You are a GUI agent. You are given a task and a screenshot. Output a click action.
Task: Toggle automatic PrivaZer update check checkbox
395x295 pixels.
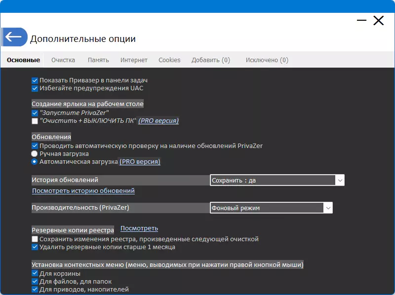[35, 146]
